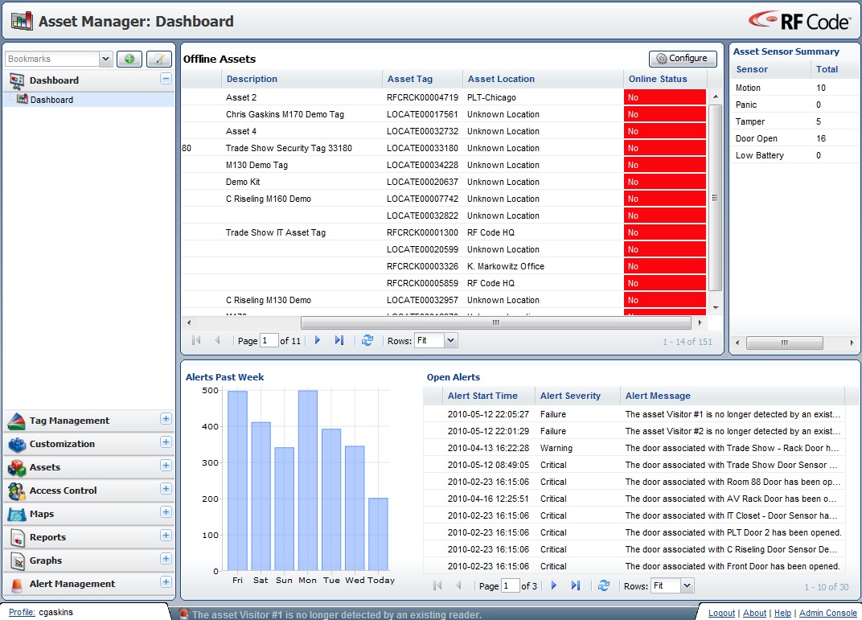Click the Maps icon
Screen dimensions: 862x620
pos(17,515)
